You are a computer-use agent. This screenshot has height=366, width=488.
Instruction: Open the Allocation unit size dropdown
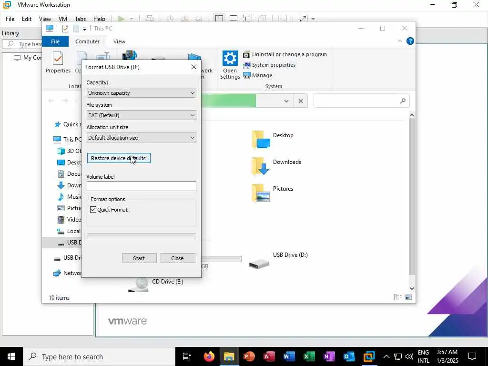tap(141, 138)
